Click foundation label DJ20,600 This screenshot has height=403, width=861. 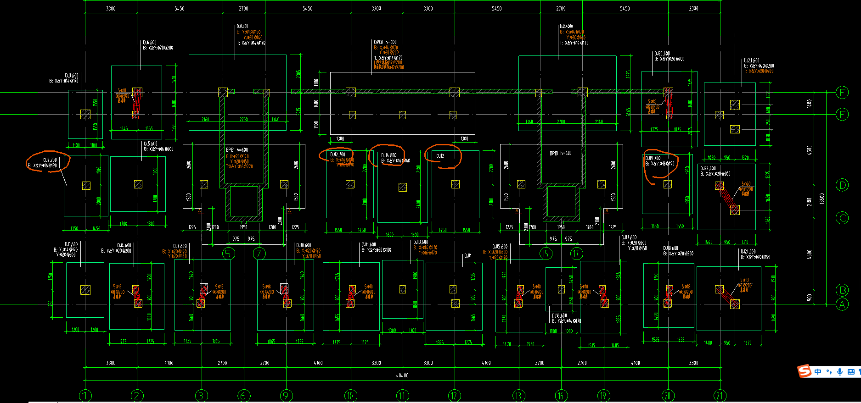[662, 54]
